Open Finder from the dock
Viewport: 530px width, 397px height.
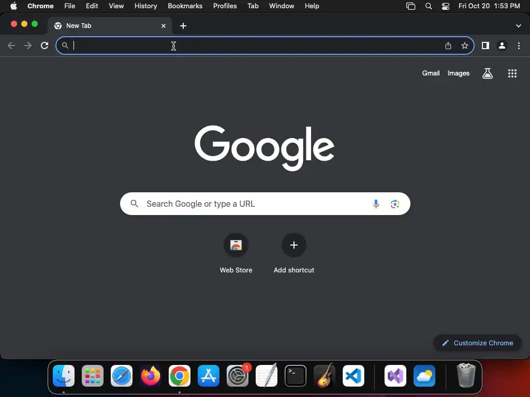coord(64,376)
